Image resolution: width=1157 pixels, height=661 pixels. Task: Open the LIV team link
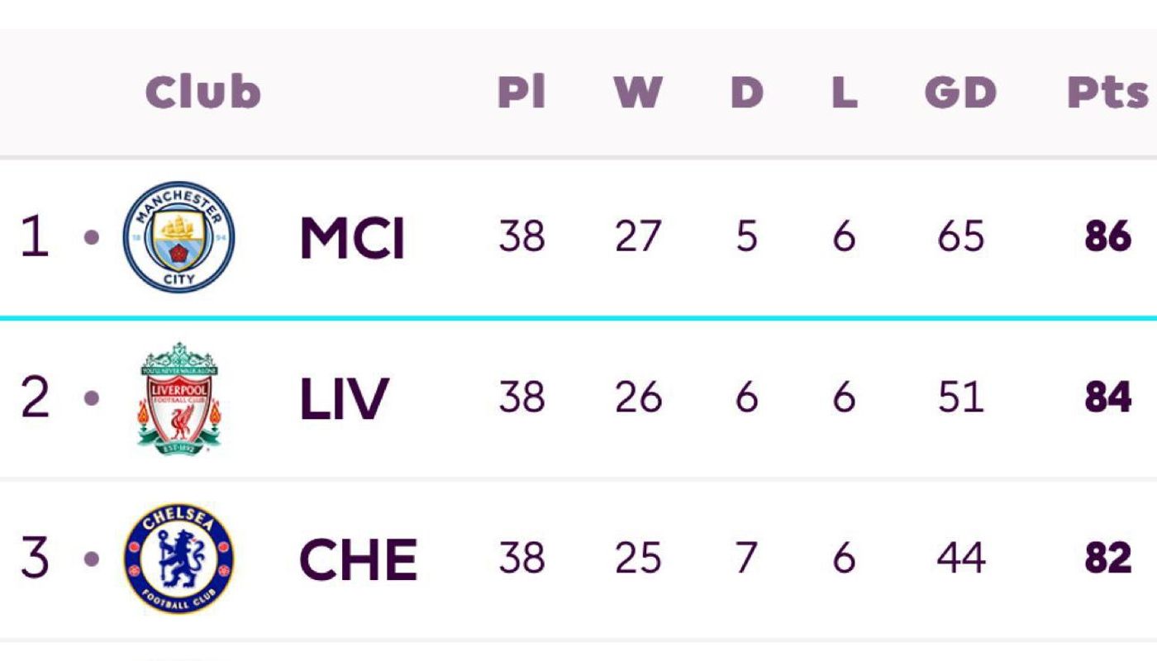[x=343, y=399]
